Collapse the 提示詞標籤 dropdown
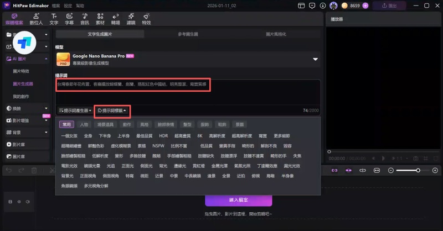Viewport: 443px width, 231px height. [112, 111]
